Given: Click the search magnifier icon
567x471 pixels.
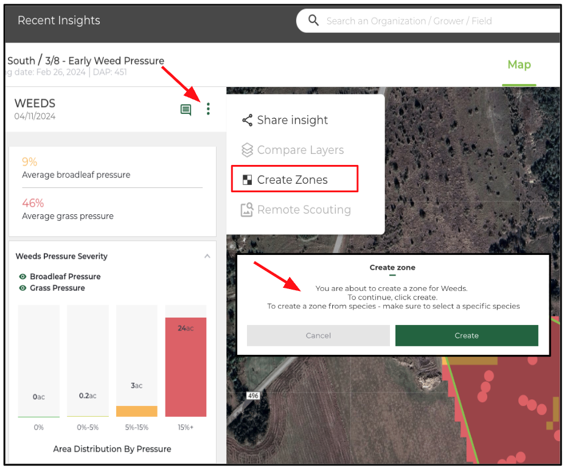Looking at the screenshot, I should pos(313,21).
